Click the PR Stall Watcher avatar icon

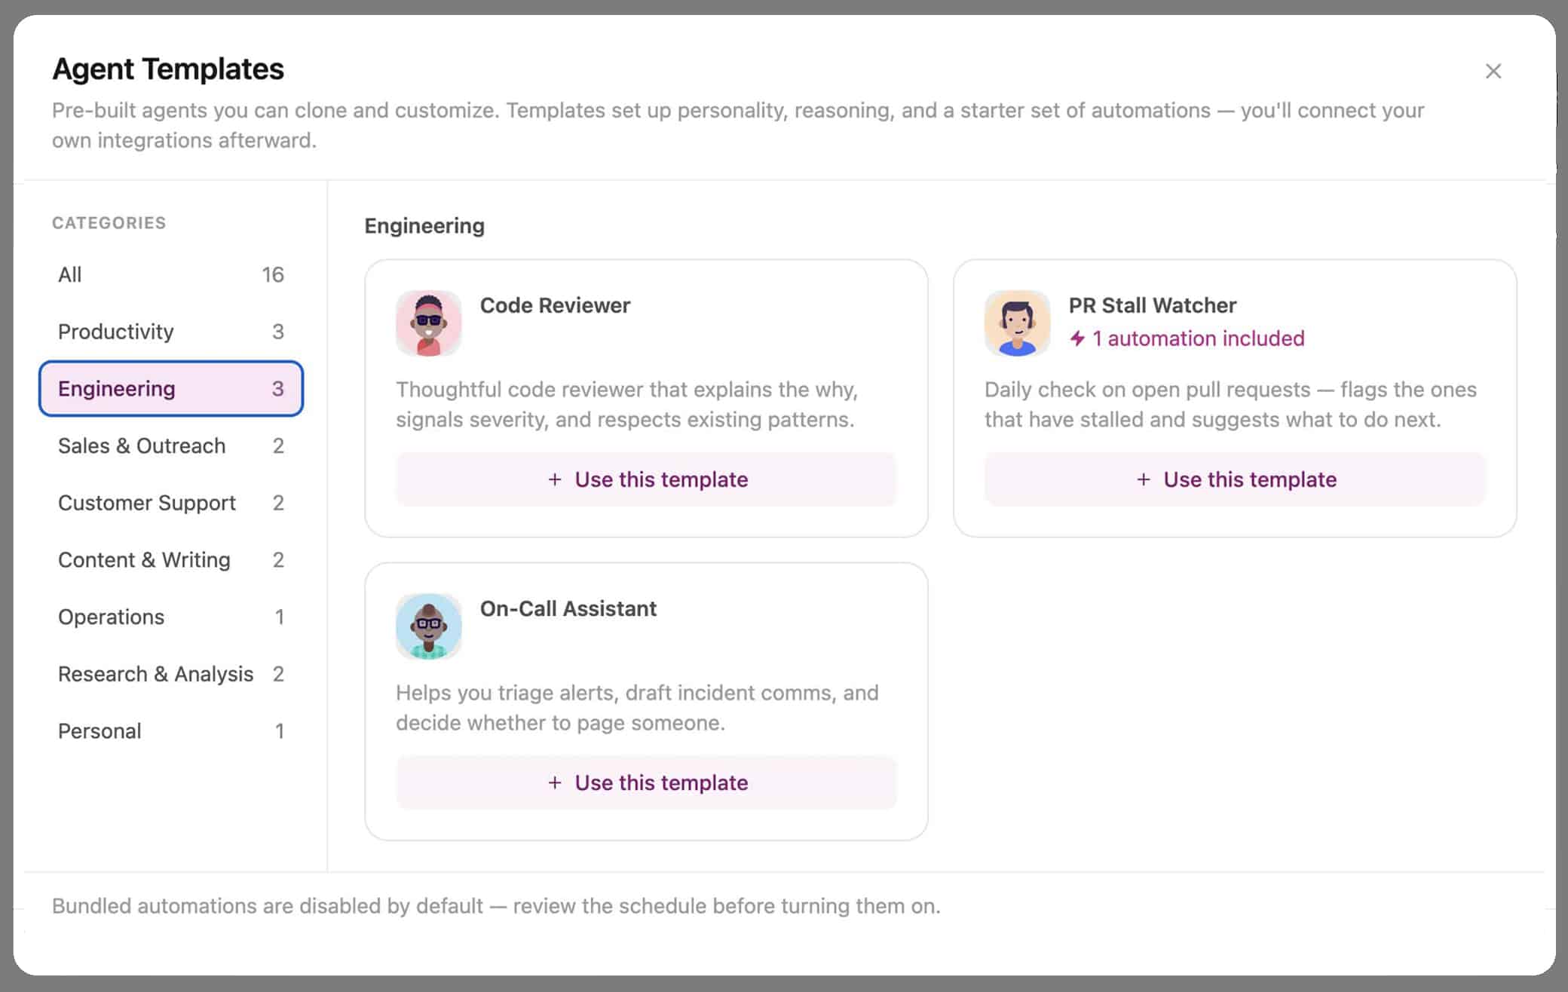coord(1017,323)
